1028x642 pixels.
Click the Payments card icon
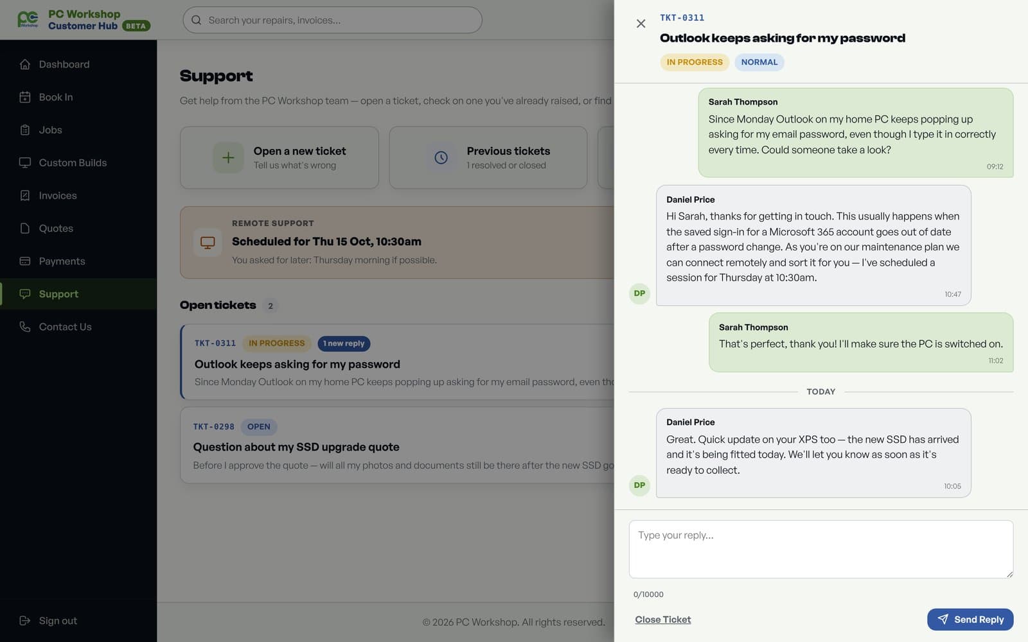coord(25,261)
